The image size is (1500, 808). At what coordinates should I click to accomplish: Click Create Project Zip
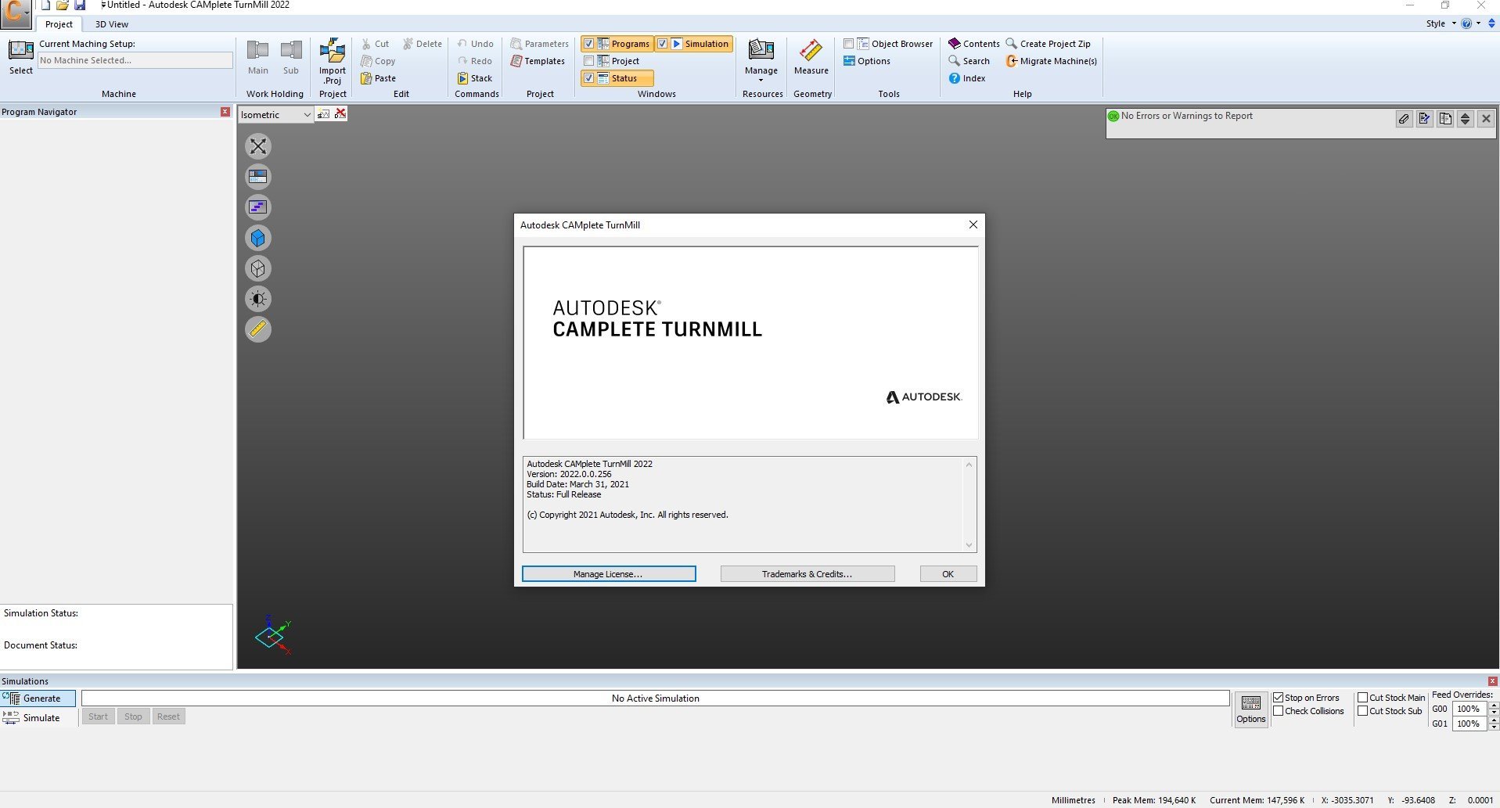(x=1048, y=44)
